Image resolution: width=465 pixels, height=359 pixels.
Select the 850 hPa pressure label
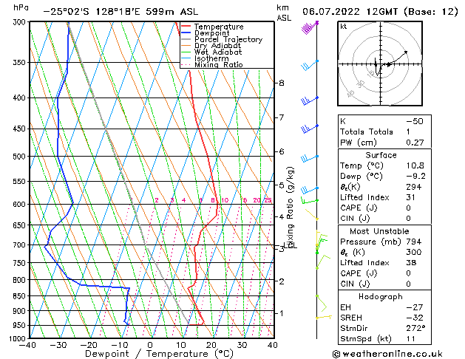click(x=21, y=296)
